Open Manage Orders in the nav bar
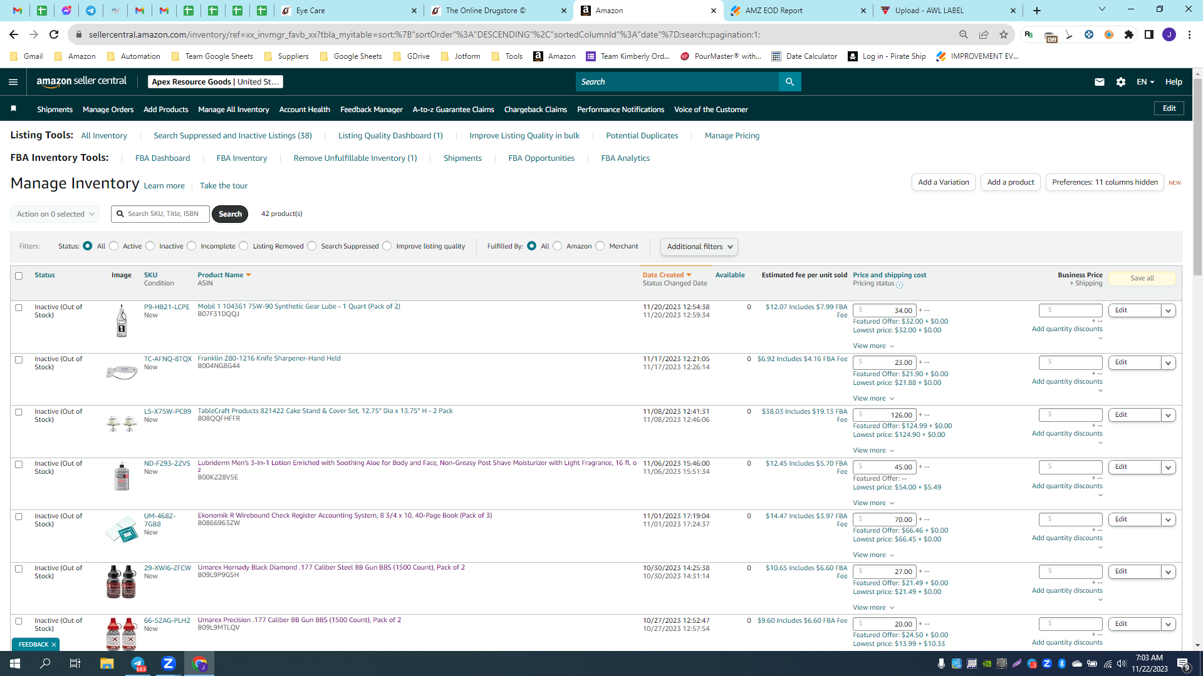This screenshot has height=676, width=1203. 108,110
